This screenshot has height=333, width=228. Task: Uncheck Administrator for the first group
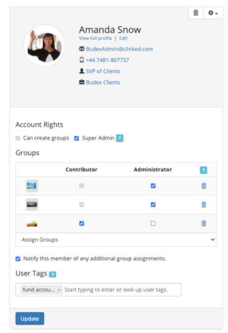(x=153, y=186)
